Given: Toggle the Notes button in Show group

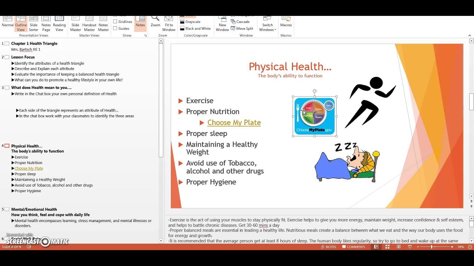Looking at the screenshot, I should click(x=140, y=23).
